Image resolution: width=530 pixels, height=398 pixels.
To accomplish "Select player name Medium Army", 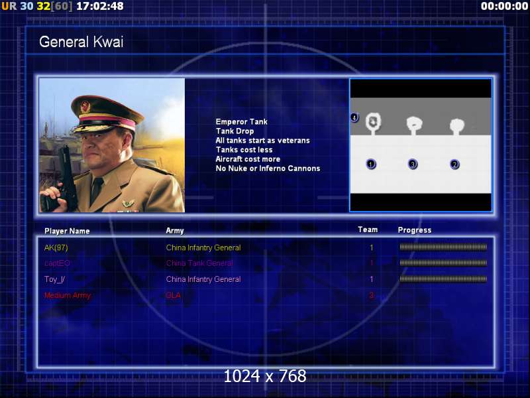I will point(68,295).
